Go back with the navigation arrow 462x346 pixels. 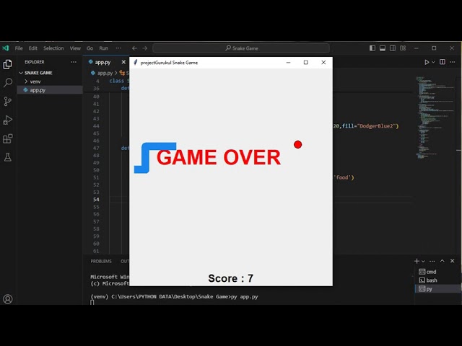click(x=135, y=48)
